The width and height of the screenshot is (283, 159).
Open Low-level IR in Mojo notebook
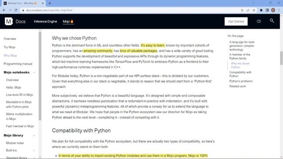19,95
